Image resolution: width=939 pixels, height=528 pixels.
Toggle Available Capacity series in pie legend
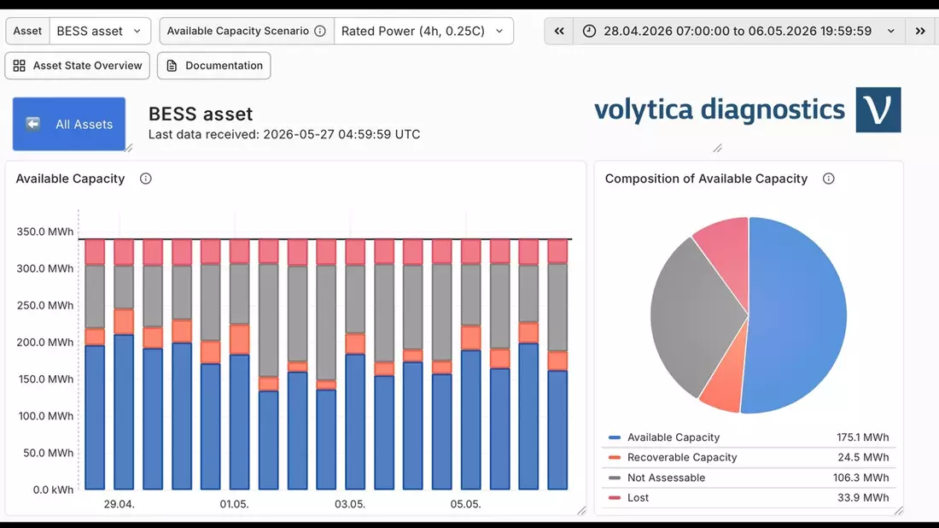[x=674, y=437]
